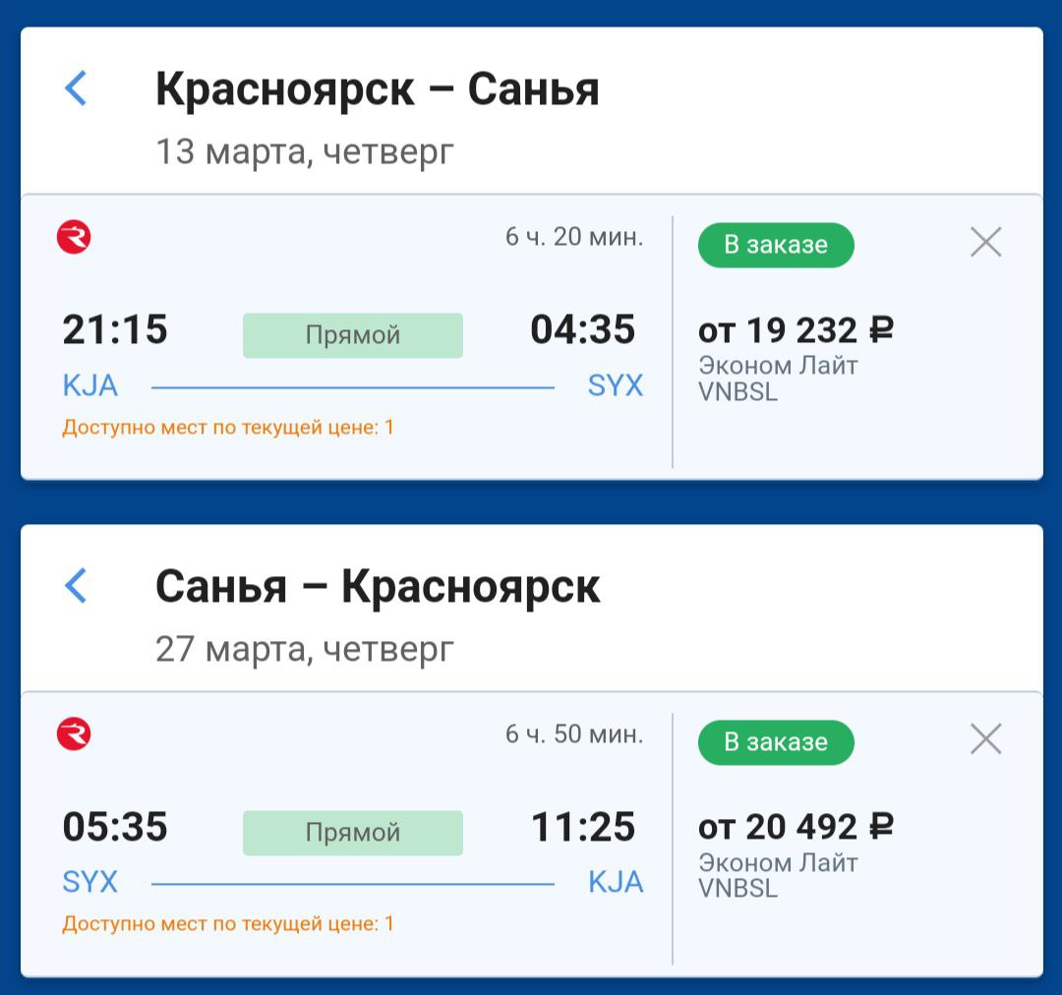Image resolution: width=1062 pixels, height=995 pixels.
Task: Remove the 13 March flight from order
Action: [985, 242]
